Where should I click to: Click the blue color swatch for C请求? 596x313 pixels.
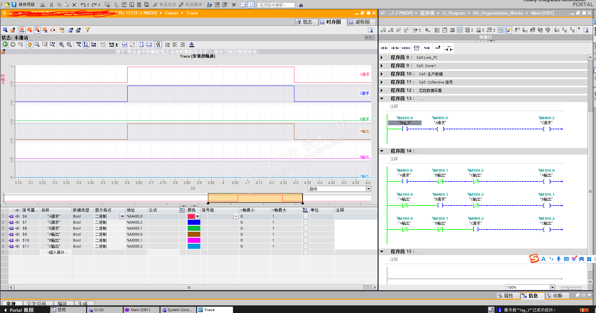pyautogui.click(x=194, y=222)
